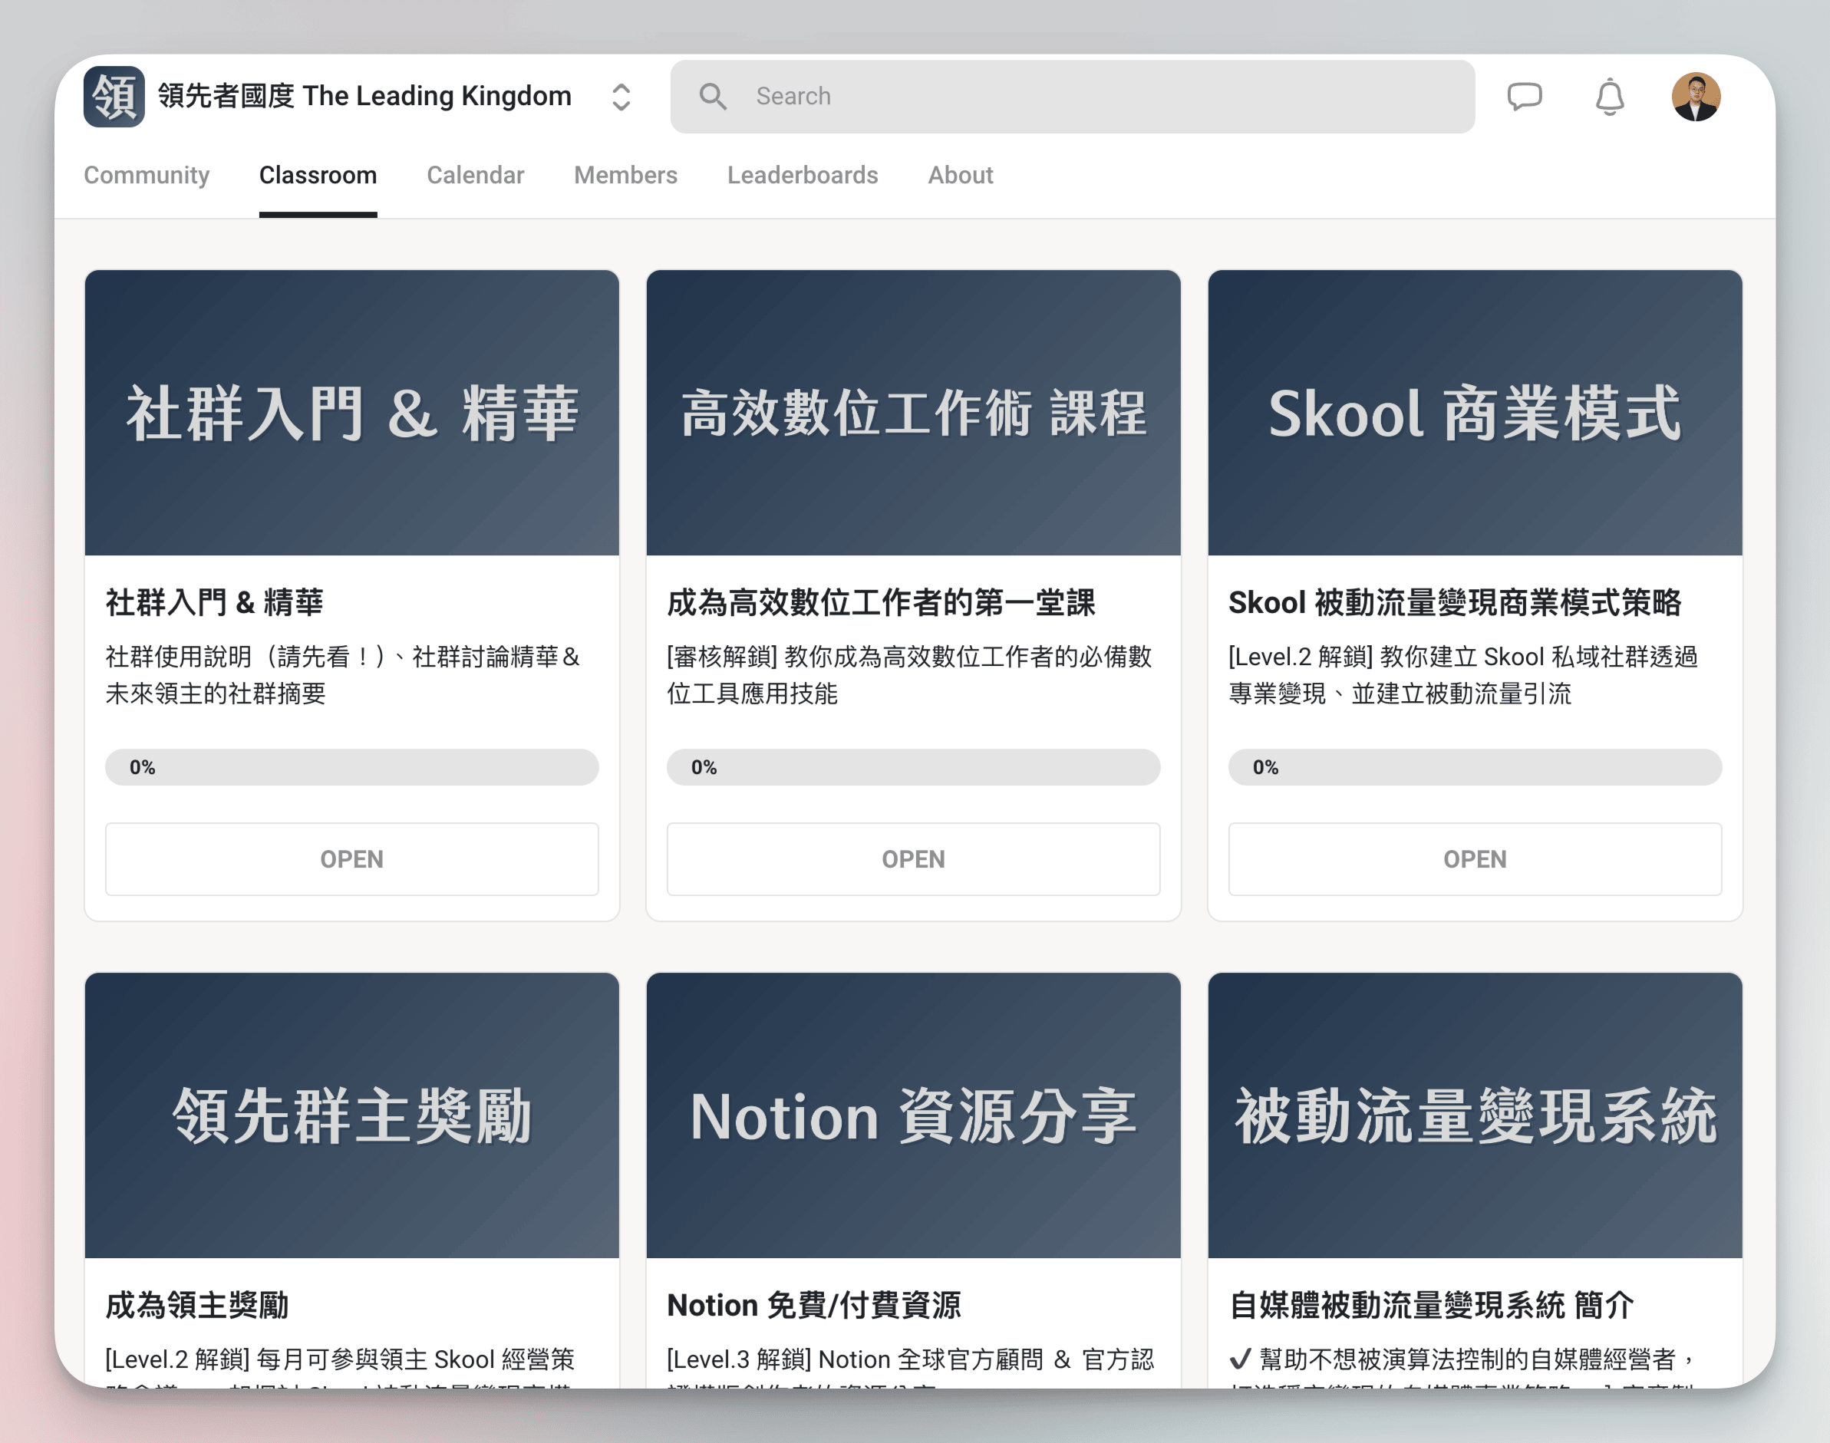Click the magnifier icon in search bar

[x=712, y=97]
